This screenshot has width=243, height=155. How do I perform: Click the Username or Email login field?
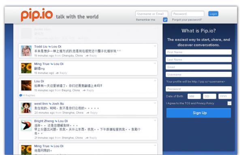[x=151, y=14]
